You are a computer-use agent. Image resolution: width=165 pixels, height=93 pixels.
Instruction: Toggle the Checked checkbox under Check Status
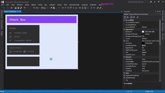click(x=24, y=52)
